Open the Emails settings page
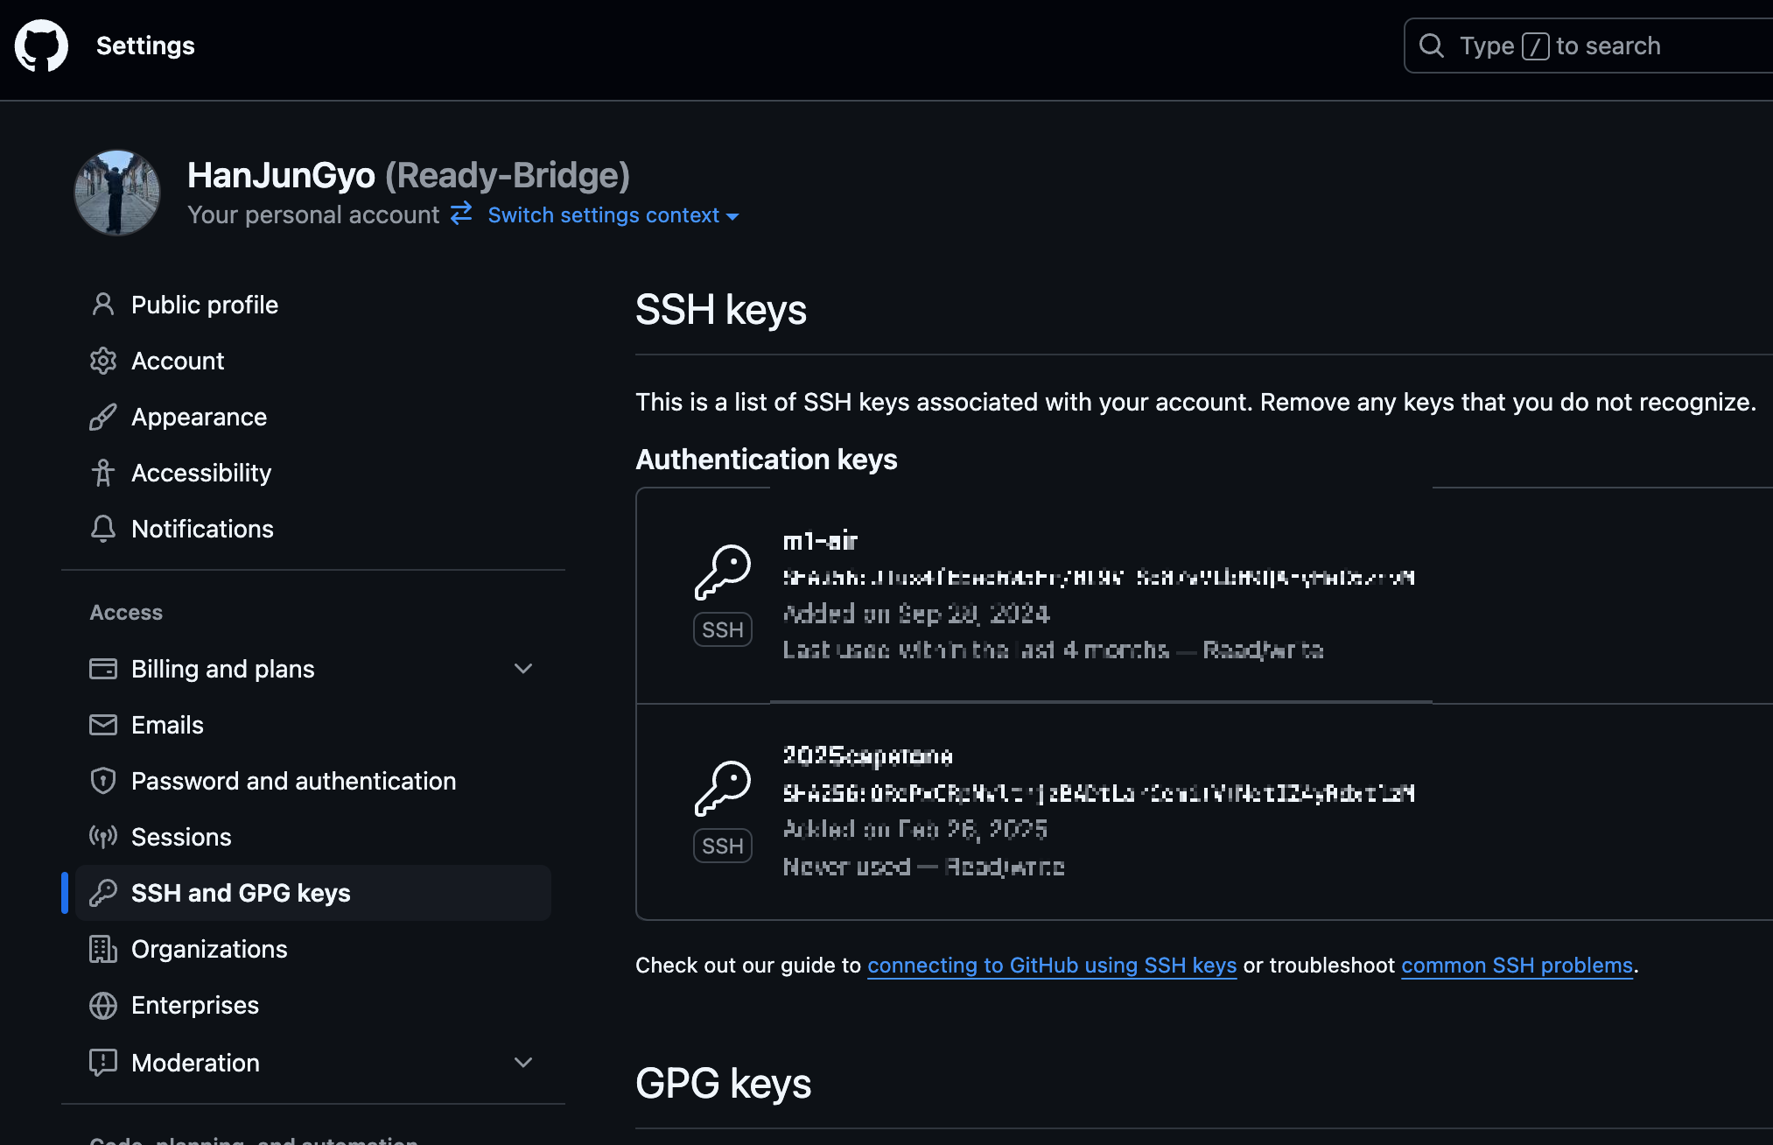Viewport: 1773px width, 1145px height. click(167, 725)
